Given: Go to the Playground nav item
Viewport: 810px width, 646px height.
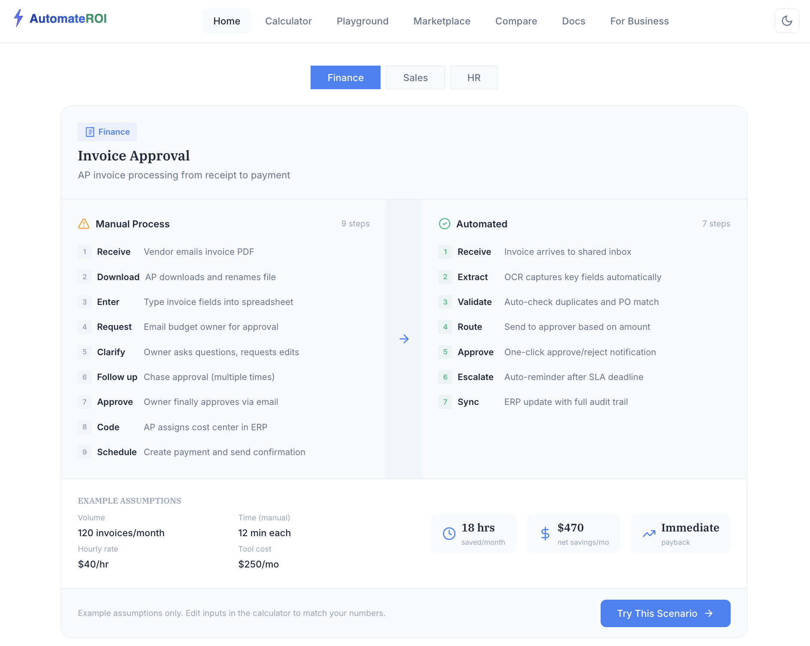Looking at the screenshot, I should 363,21.
